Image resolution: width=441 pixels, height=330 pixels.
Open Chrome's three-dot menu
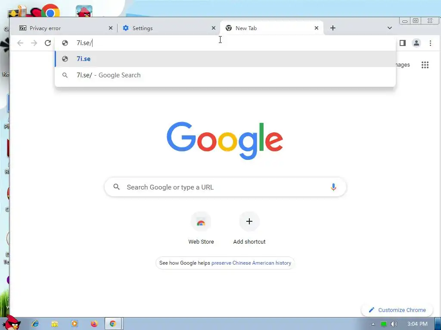pyautogui.click(x=430, y=43)
